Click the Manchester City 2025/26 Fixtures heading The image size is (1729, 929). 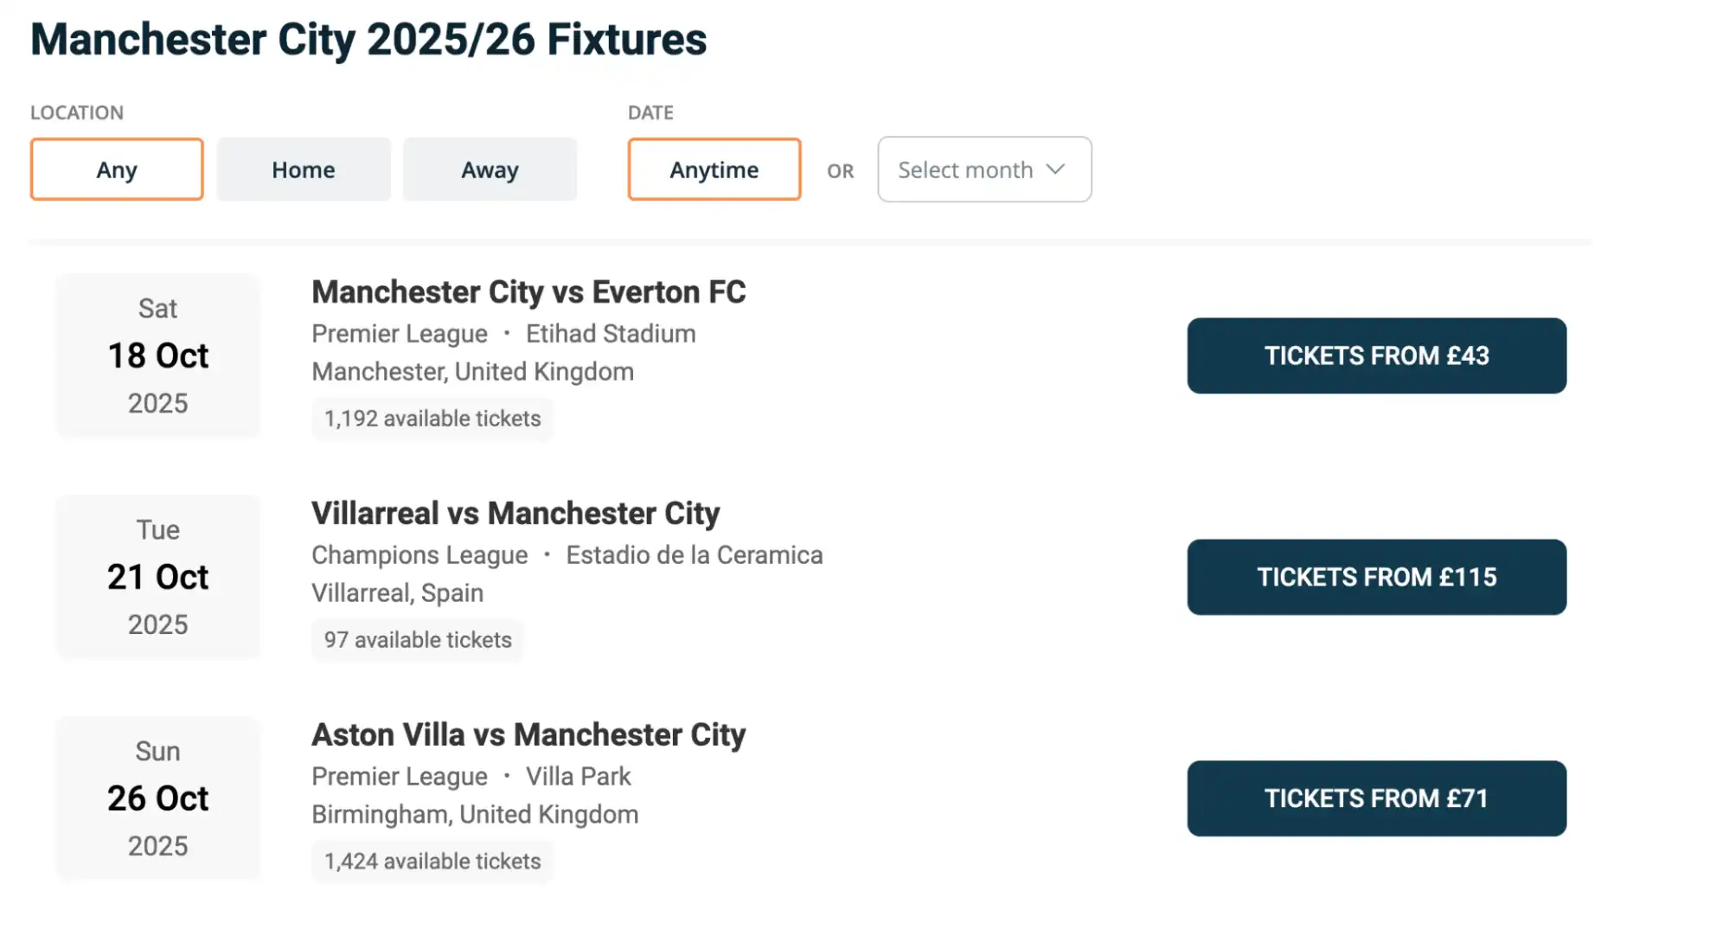pos(368,40)
